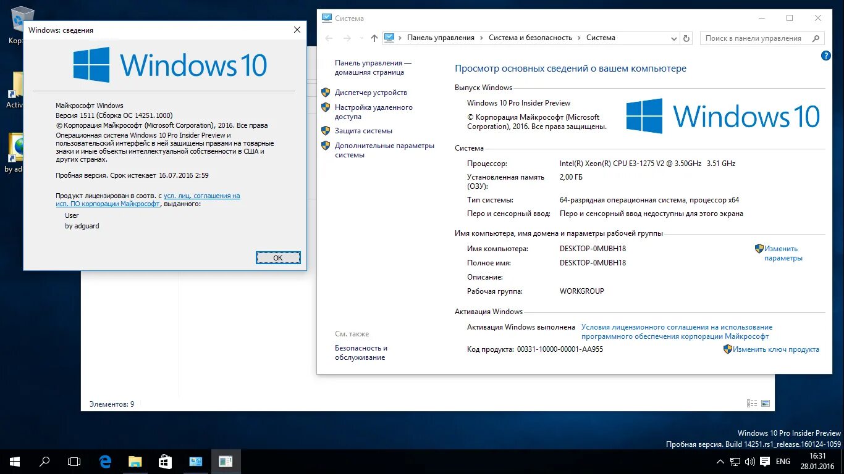Go back in the Система window
The image size is (844, 474).
329,38
